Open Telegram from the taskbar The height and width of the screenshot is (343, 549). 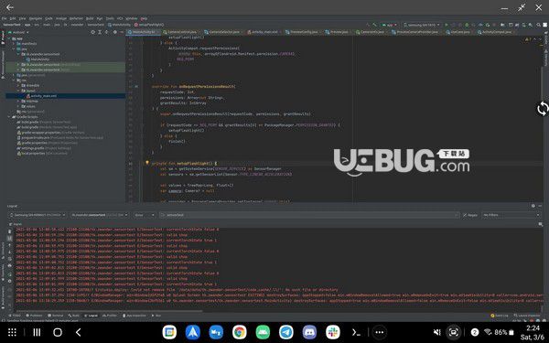(x=286, y=332)
